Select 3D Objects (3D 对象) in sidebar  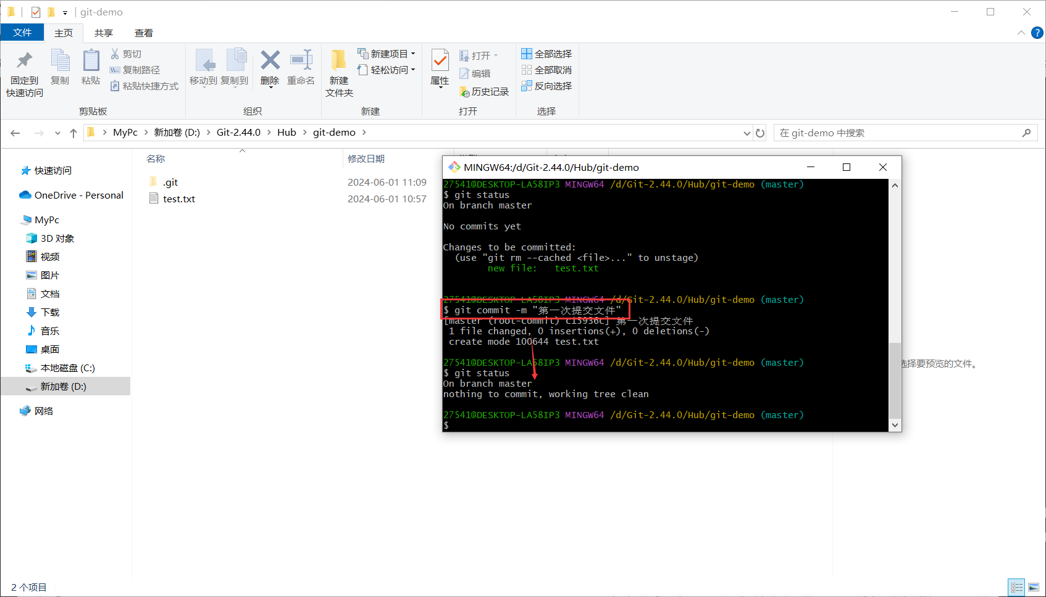pos(50,238)
